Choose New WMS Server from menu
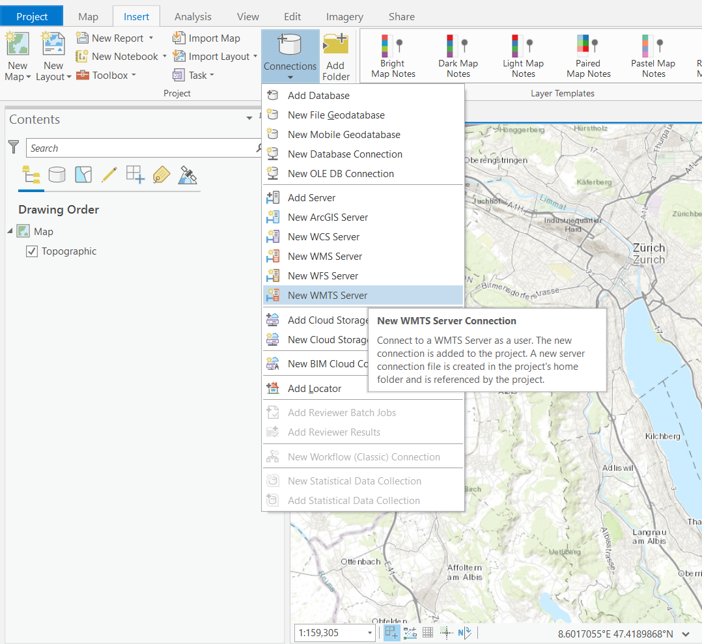 [x=324, y=257]
